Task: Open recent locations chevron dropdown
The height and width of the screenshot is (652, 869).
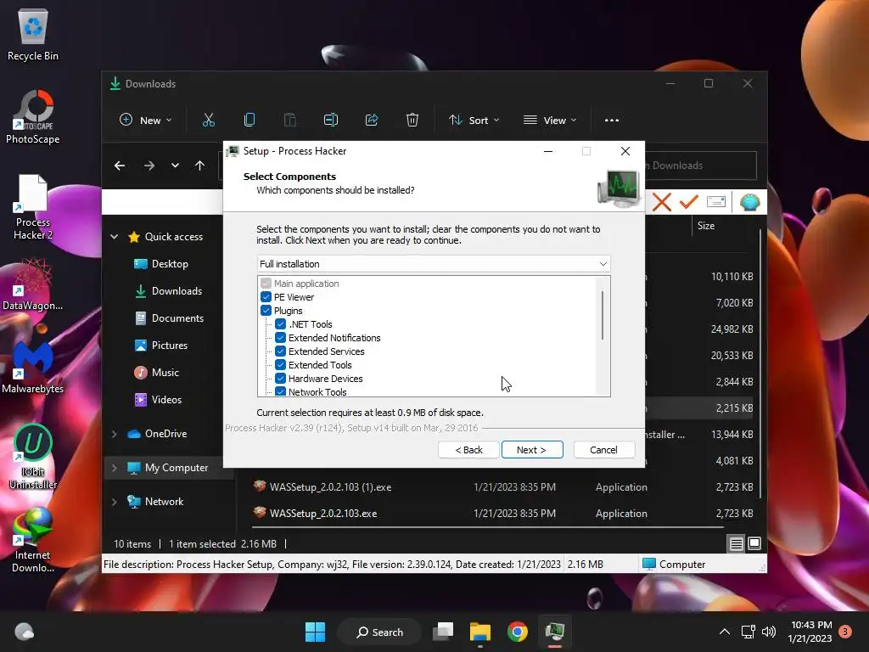Action: click(x=175, y=166)
